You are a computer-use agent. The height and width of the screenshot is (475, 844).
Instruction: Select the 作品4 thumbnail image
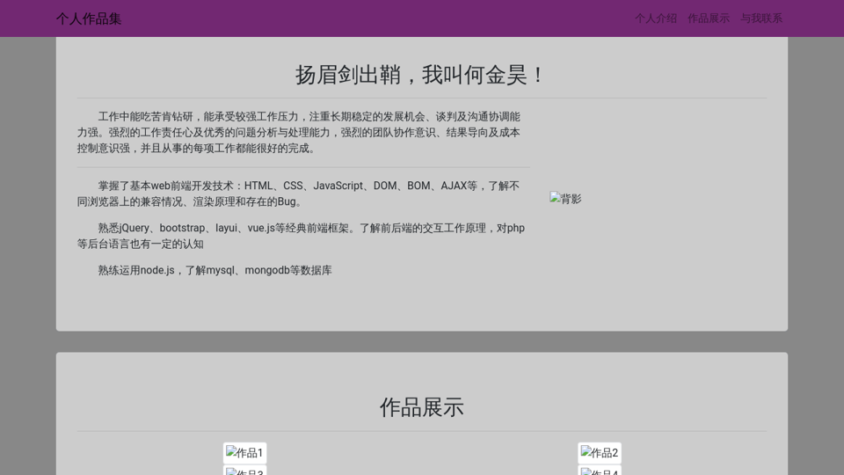(x=600, y=471)
